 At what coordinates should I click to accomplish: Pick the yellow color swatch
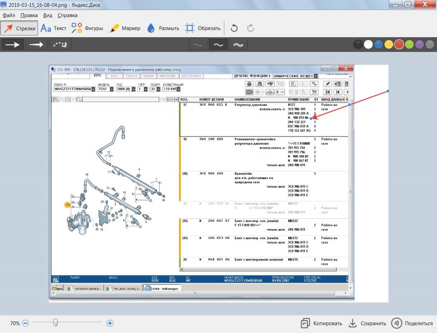point(389,44)
